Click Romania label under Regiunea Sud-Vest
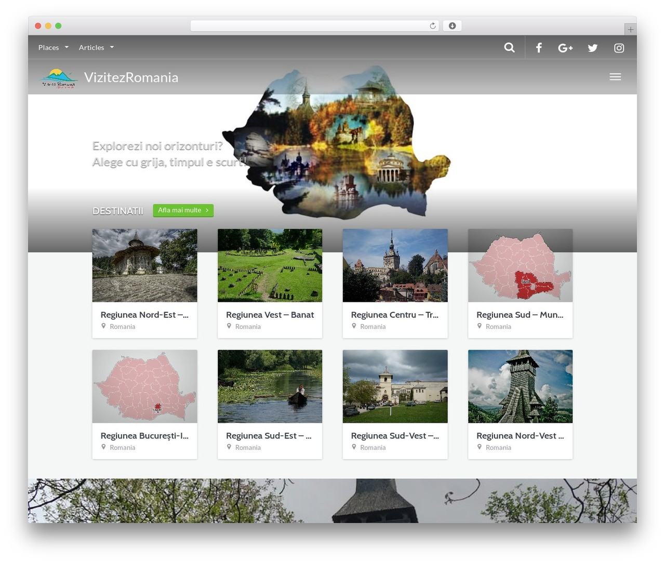 pyautogui.click(x=373, y=447)
